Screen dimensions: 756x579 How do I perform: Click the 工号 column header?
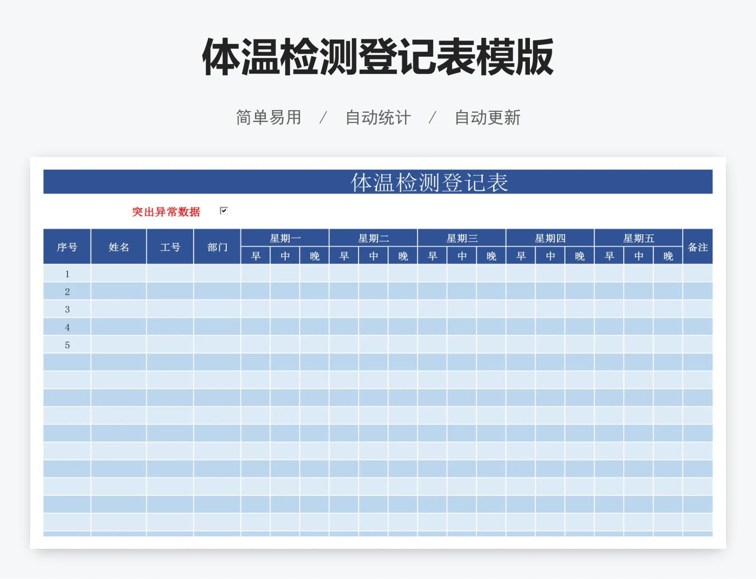[170, 248]
